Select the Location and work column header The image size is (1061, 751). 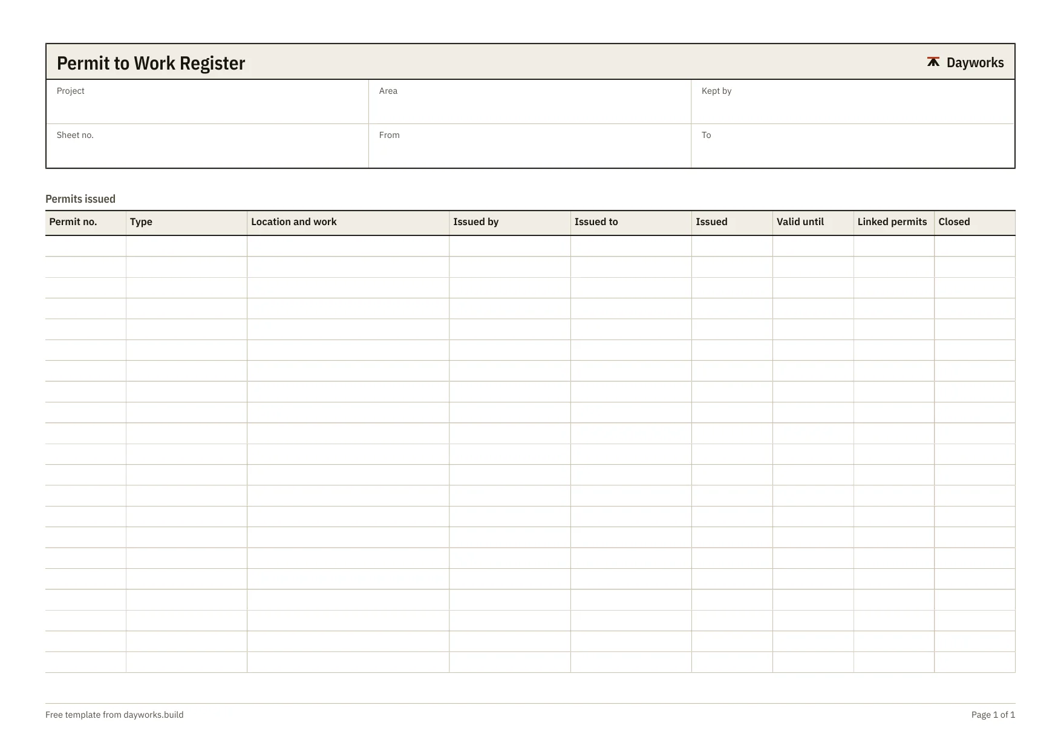[348, 223]
